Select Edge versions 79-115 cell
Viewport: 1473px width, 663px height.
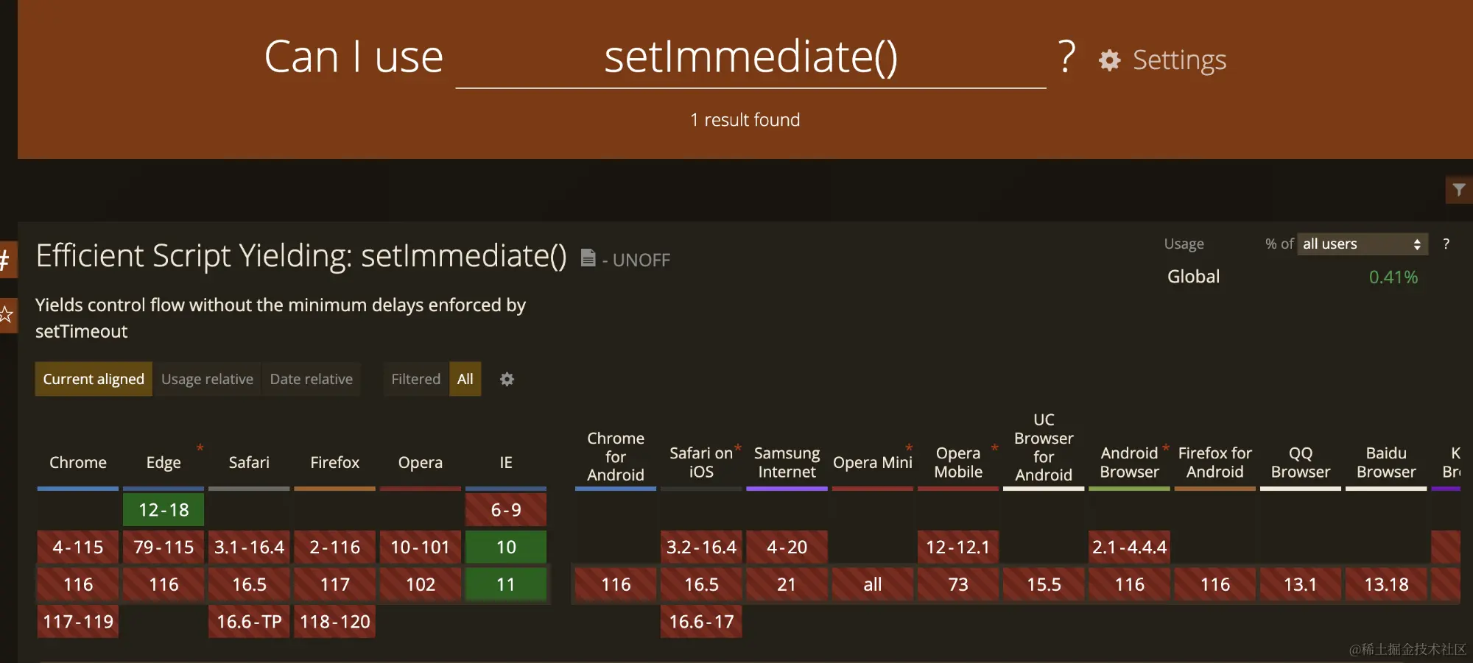click(x=164, y=547)
